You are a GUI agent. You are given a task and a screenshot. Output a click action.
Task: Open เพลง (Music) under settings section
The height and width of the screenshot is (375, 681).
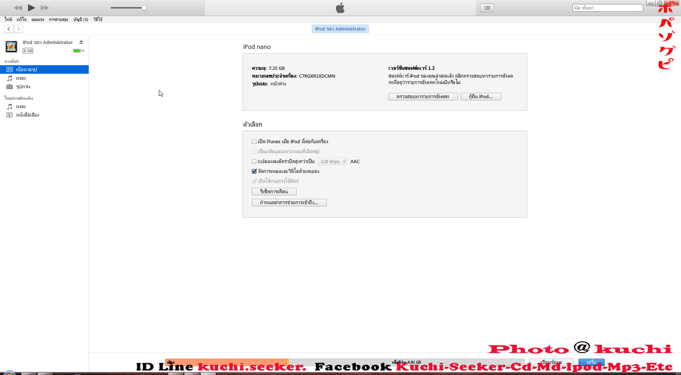[21, 78]
